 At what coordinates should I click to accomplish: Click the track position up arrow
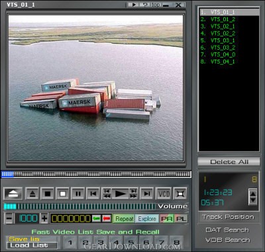coord(252,194)
